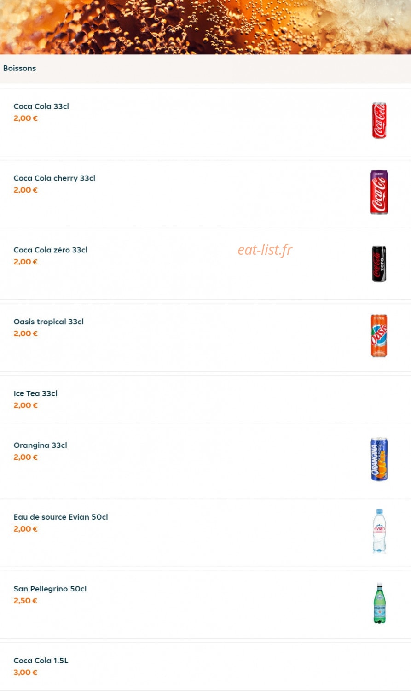Select the blue Orangina can image
Screen dimensions: 411x691
[379, 459]
